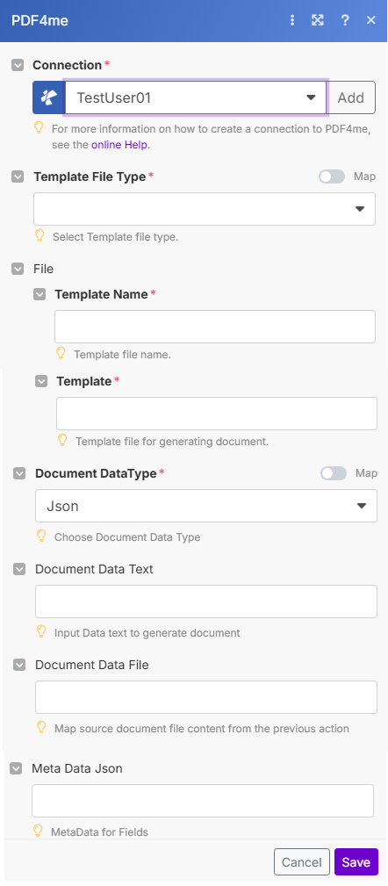Screen dimensions: 388x886
Task: Click the Meta Data Json label
Action: tap(76, 768)
